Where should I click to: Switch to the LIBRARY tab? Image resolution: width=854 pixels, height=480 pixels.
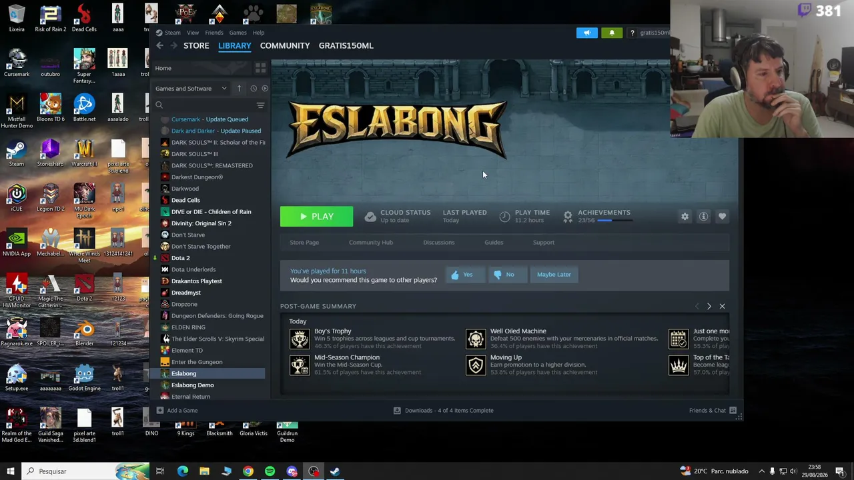point(235,45)
